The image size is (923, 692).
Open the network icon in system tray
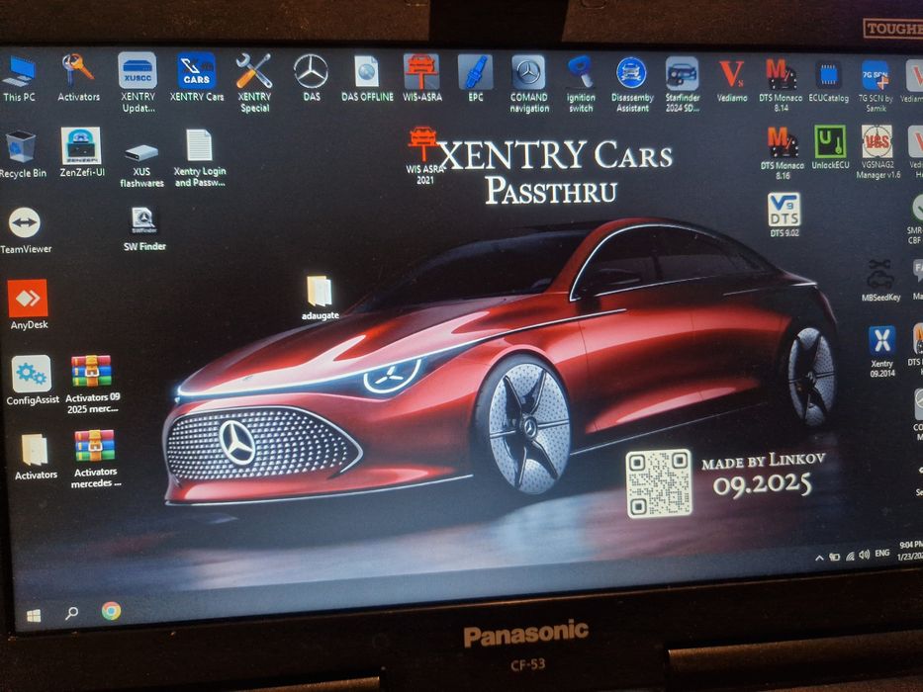pos(850,556)
